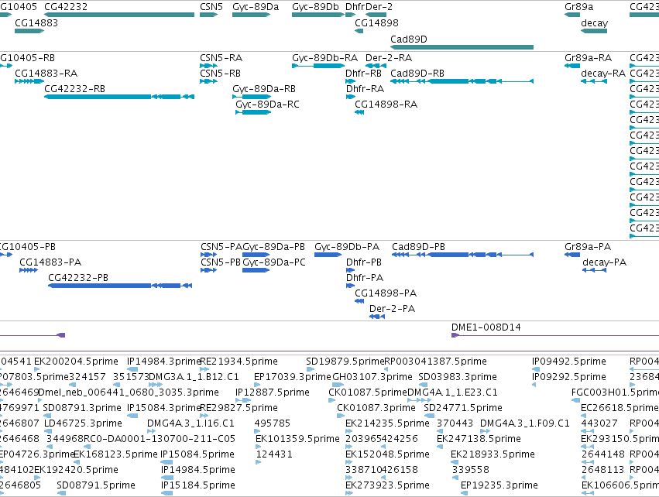Screen dimensions: 659x497
Task: Click EST RE29827.5prime
Action: pos(239,408)
